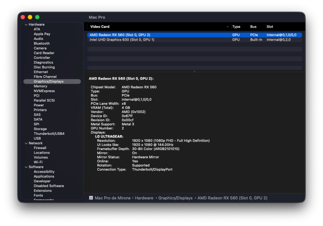Viewport: 323px width, 226px height.
Task: Click the split-pane divider handle dot
Action: (x=194, y=71)
